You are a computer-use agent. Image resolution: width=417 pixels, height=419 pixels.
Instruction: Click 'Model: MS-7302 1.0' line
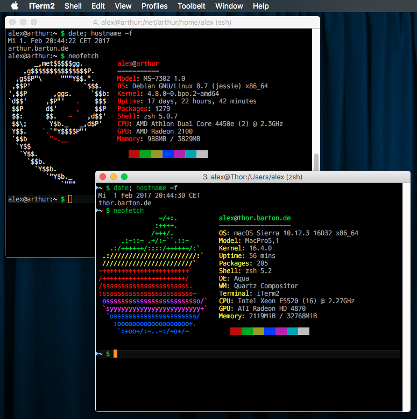tap(151, 79)
